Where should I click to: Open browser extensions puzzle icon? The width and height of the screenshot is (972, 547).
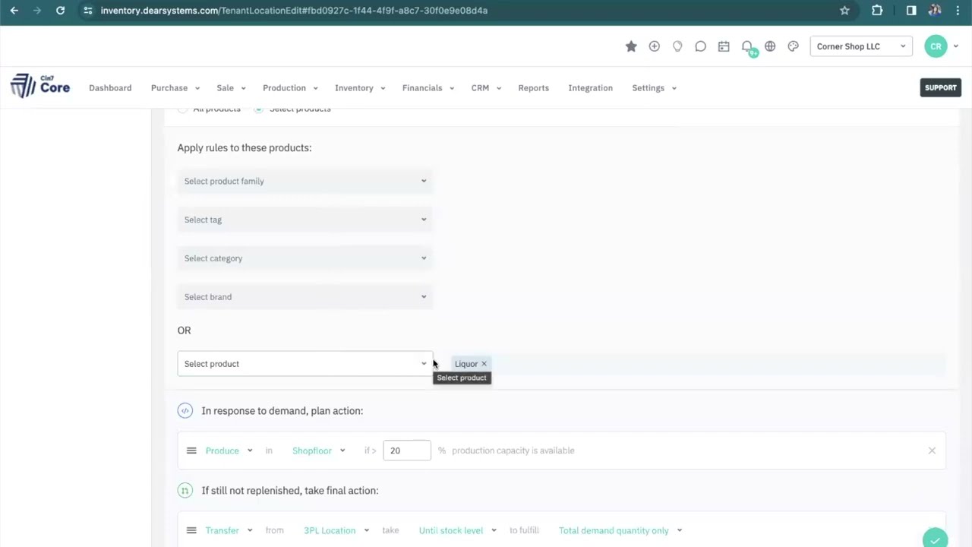click(x=877, y=11)
